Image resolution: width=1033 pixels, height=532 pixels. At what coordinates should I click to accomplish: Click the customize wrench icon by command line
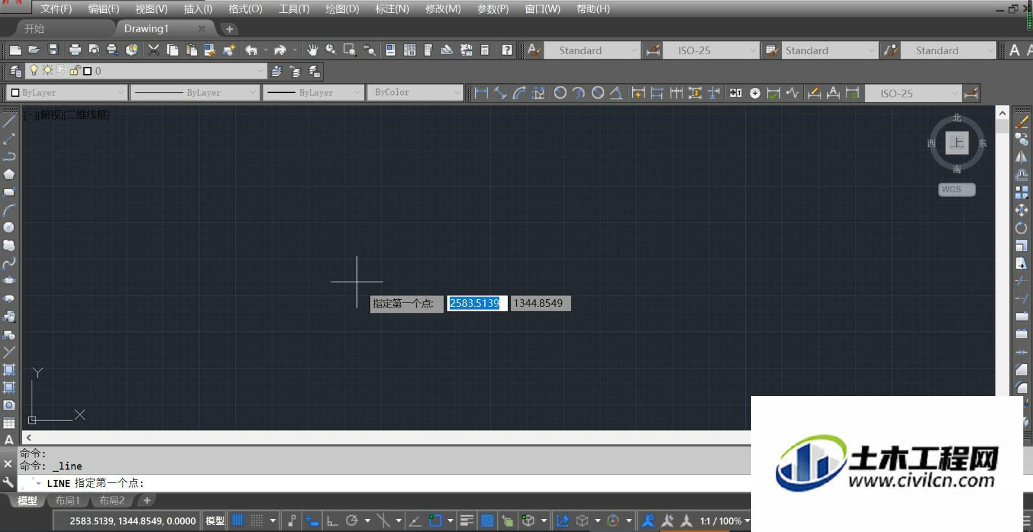pos(8,482)
